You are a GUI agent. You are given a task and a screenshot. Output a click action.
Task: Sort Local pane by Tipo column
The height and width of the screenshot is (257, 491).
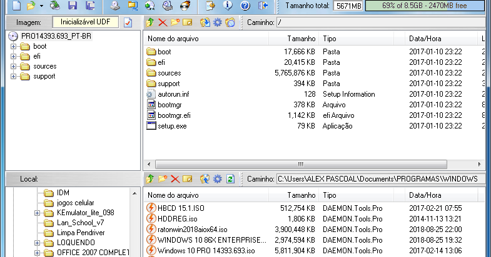pos(356,195)
